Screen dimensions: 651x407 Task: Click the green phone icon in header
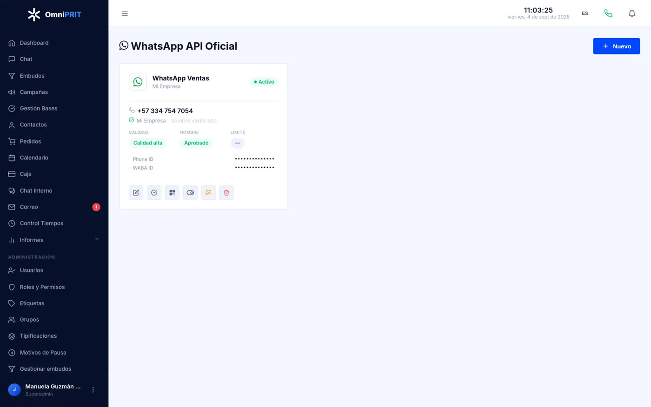pos(608,13)
